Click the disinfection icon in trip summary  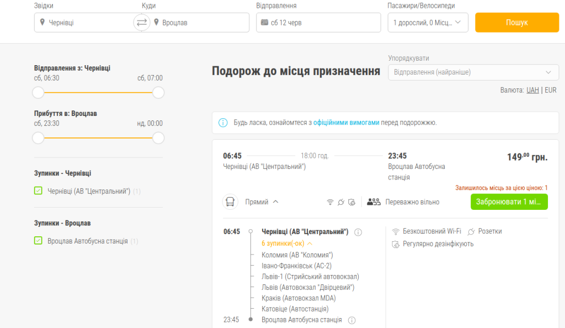click(353, 202)
